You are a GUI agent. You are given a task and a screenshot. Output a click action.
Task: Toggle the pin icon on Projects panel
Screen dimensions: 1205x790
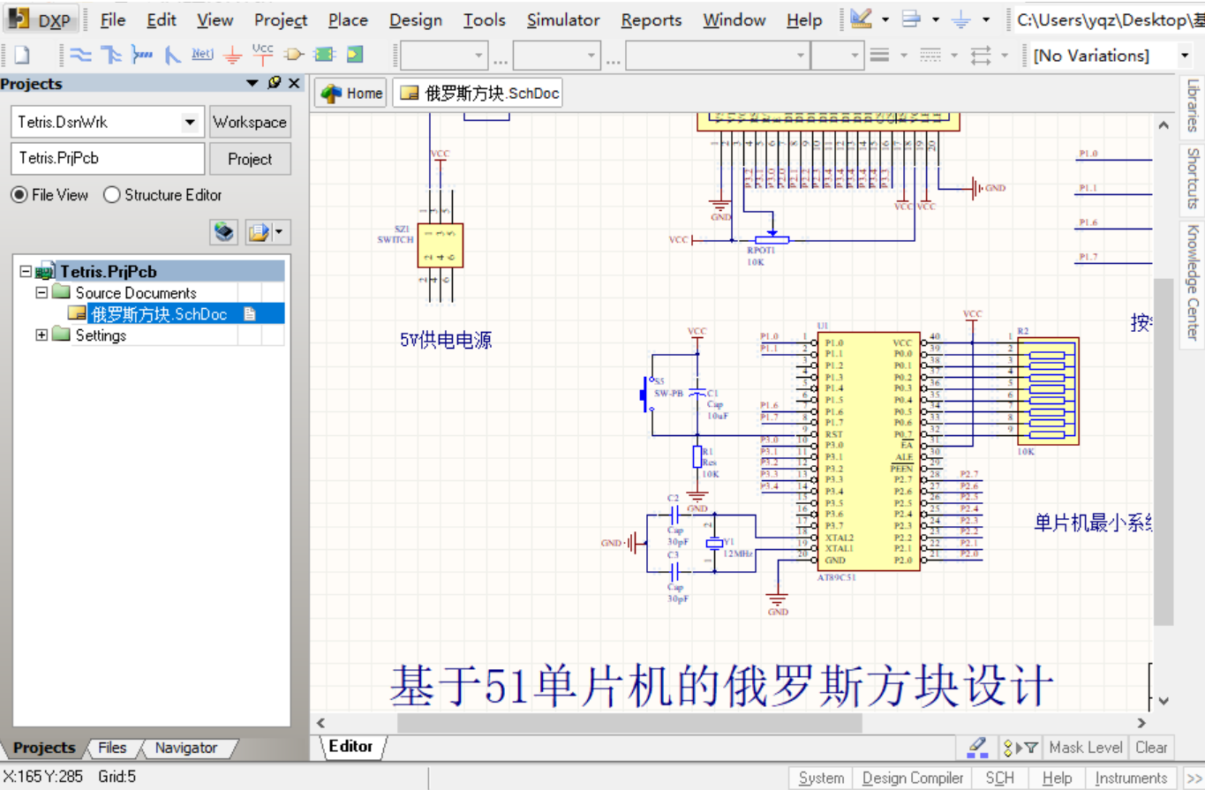click(275, 83)
